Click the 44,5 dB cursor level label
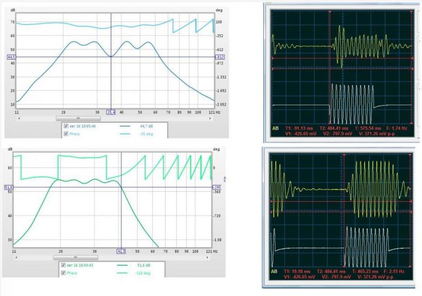This screenshot has height=296, width=422. [12, 57]
